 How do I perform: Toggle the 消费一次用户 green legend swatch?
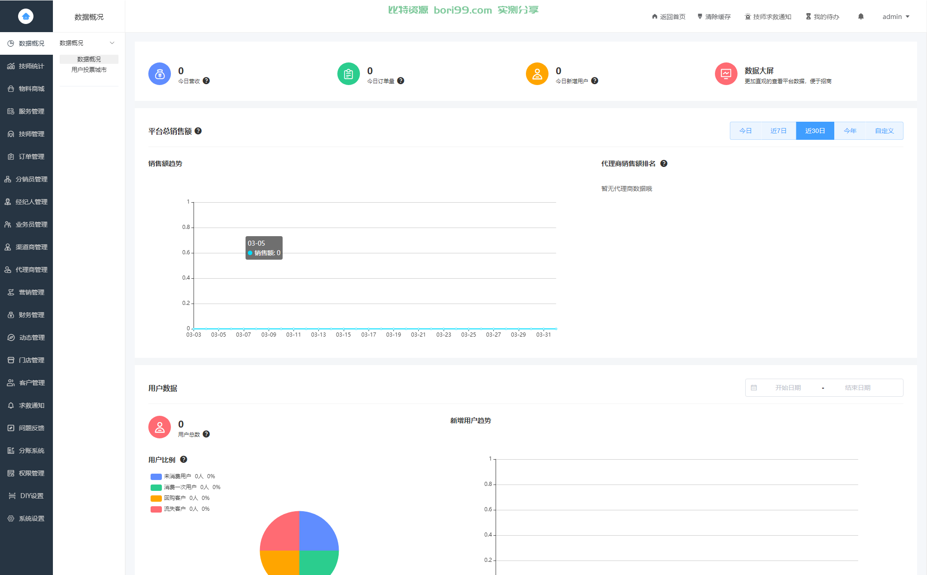pyautogui.click(x=156, y=487)
